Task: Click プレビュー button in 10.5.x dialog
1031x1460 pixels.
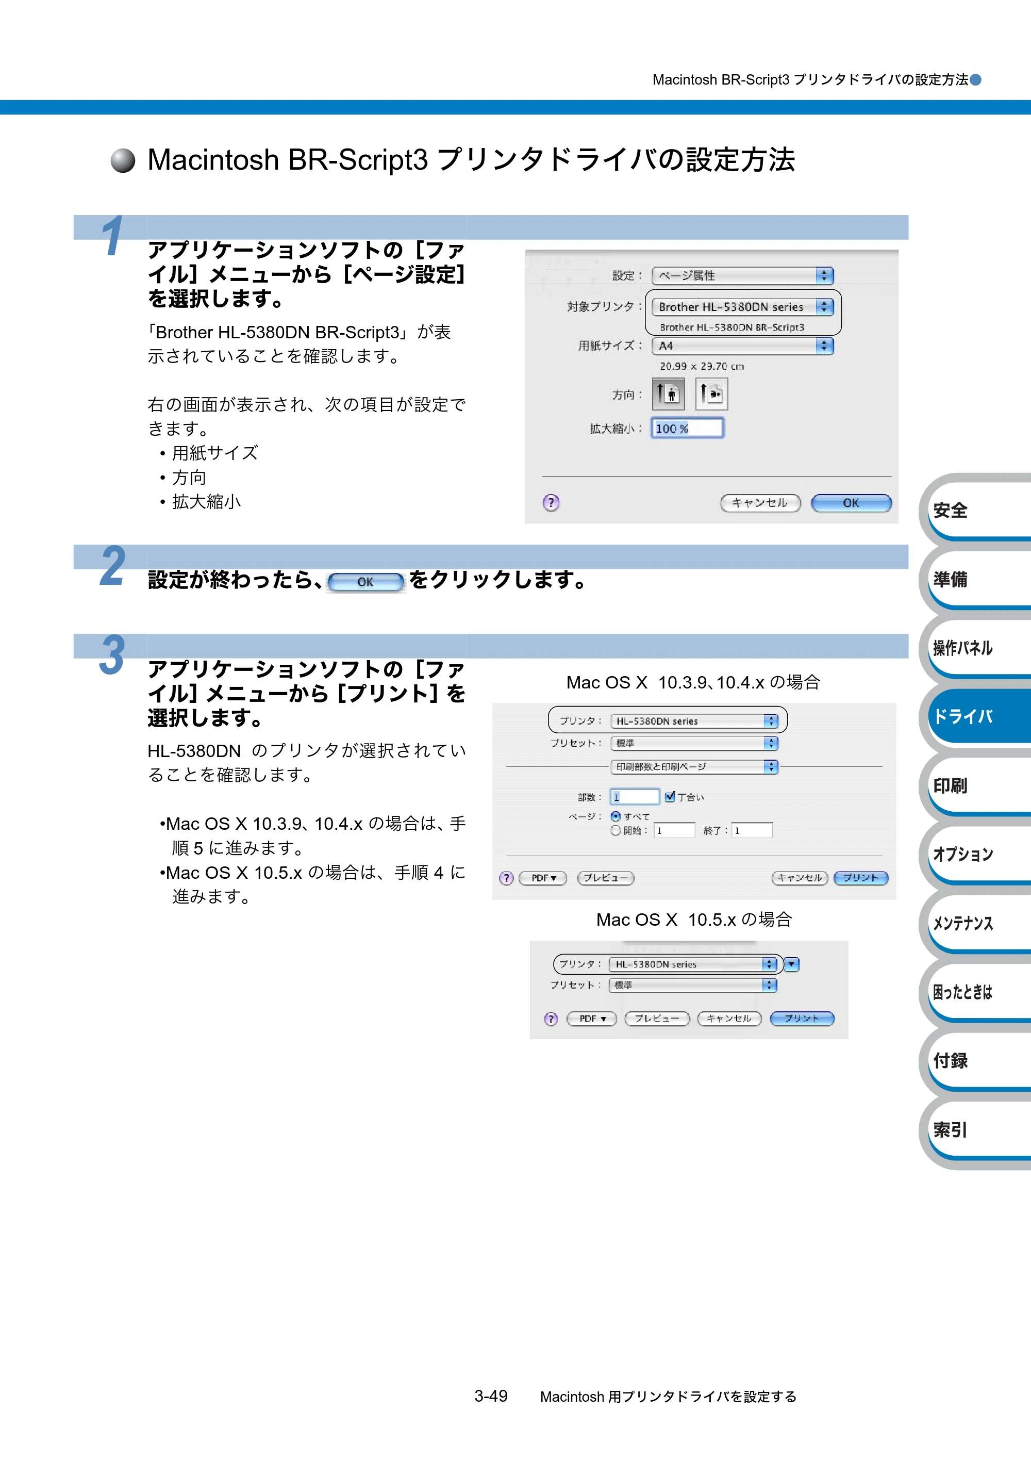Action: click(657, 1019)
